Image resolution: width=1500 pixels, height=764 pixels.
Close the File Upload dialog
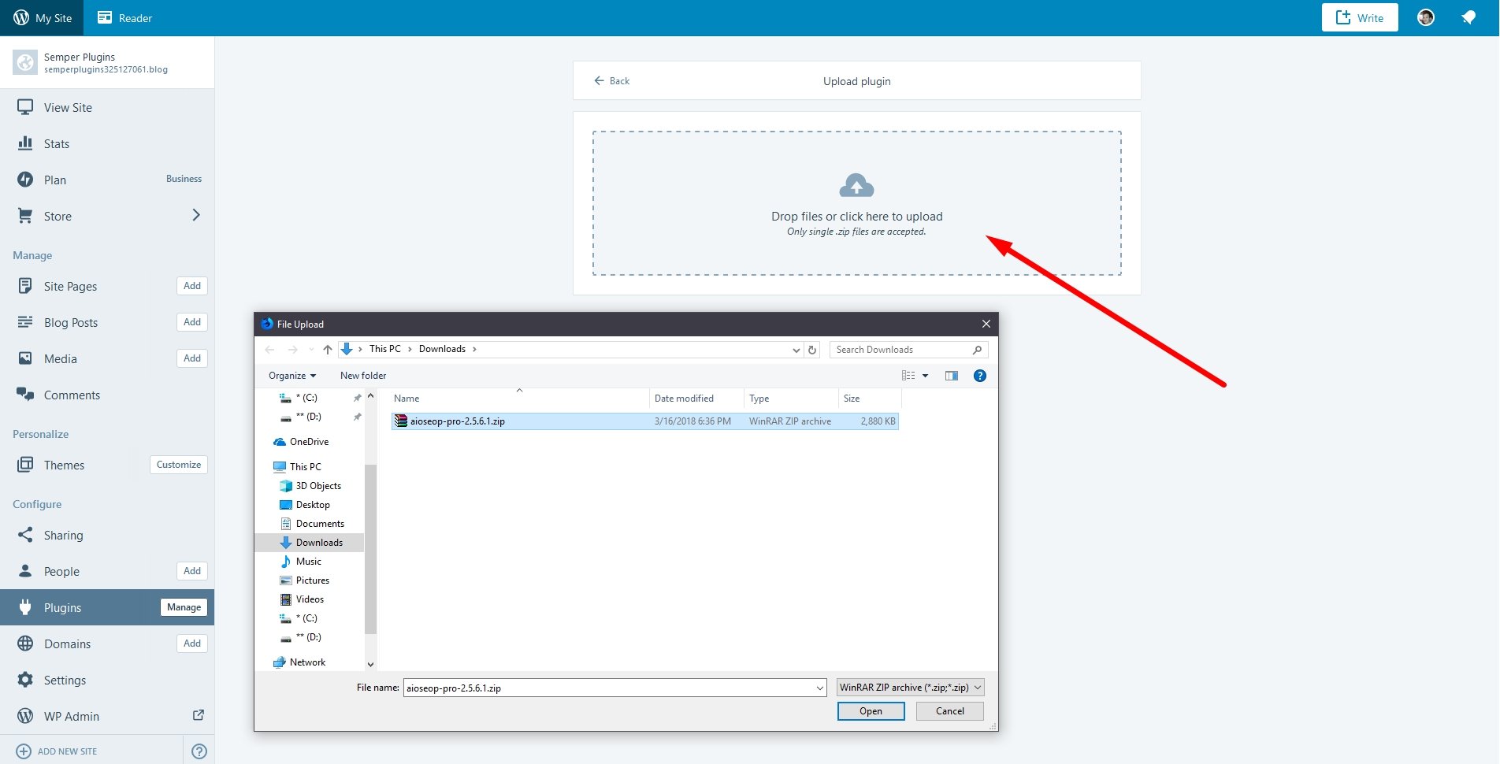(x=986, y=324)
